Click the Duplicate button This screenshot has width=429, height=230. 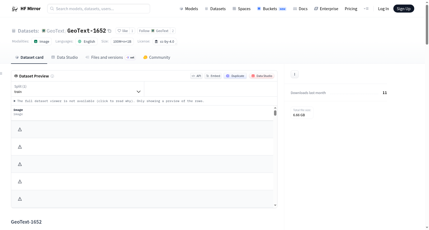(x=235, y=76)
